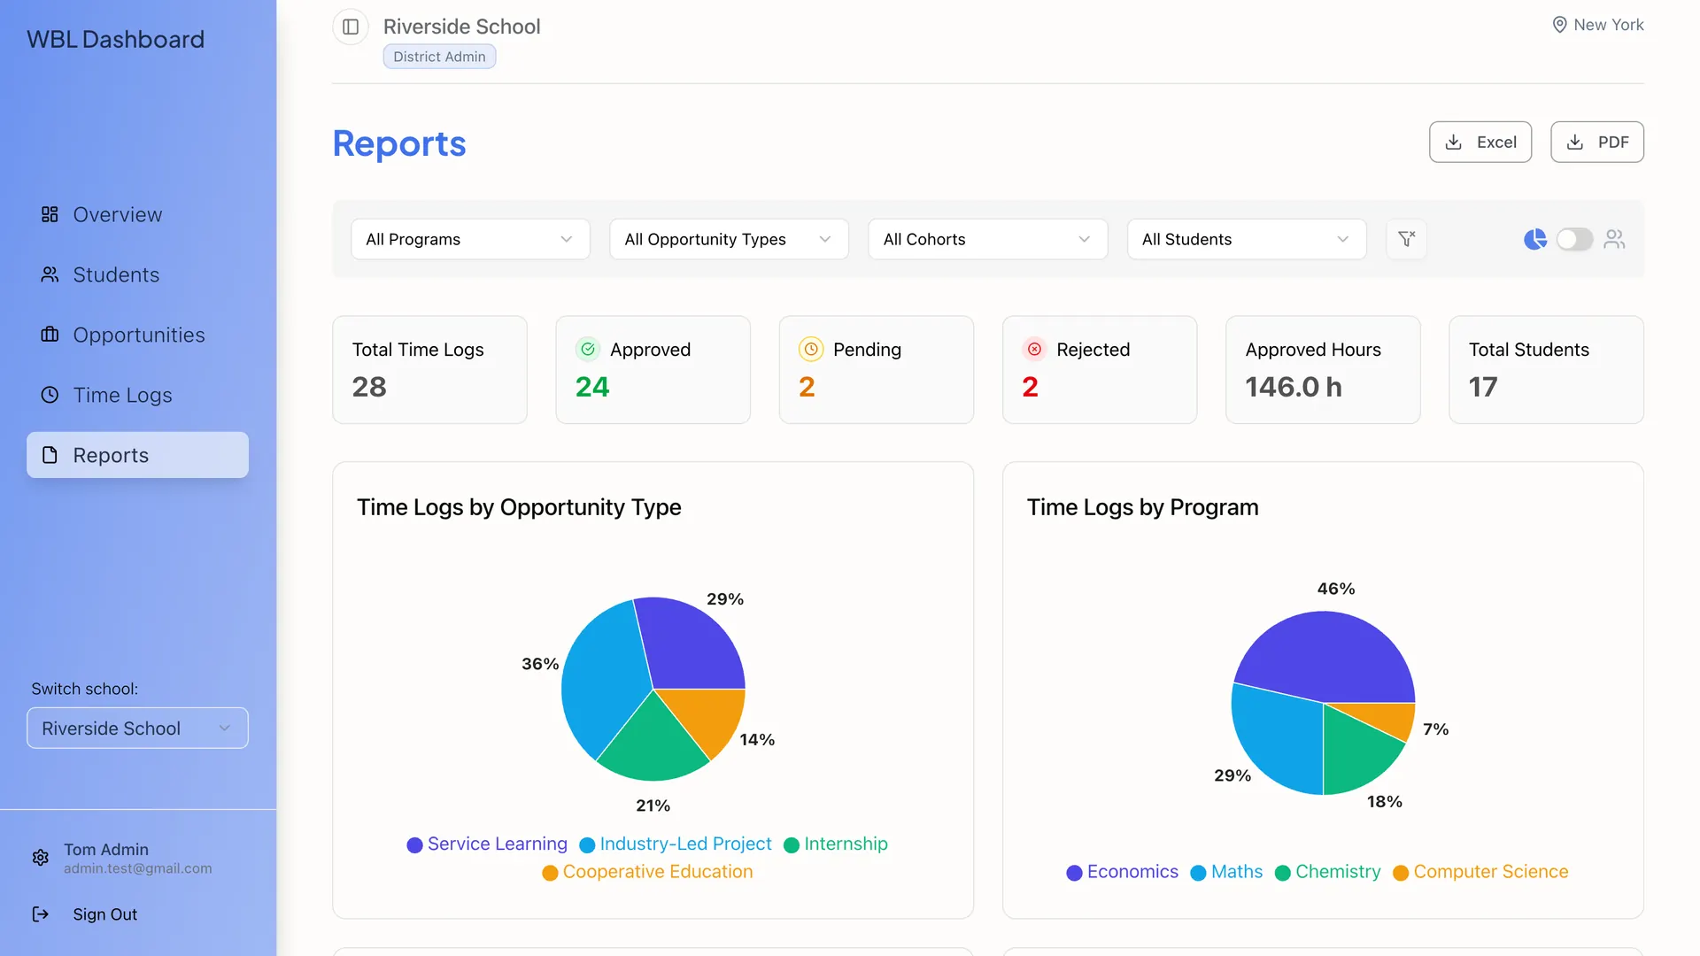Click the orange Pending clock icon
This screenshot has height=956, width=1700.
[x=811, y=350]
